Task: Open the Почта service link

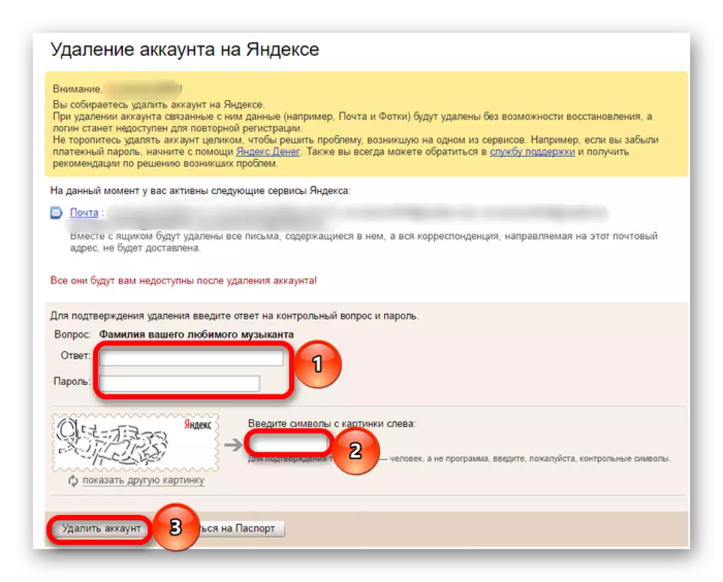Action: coord(84,212)
